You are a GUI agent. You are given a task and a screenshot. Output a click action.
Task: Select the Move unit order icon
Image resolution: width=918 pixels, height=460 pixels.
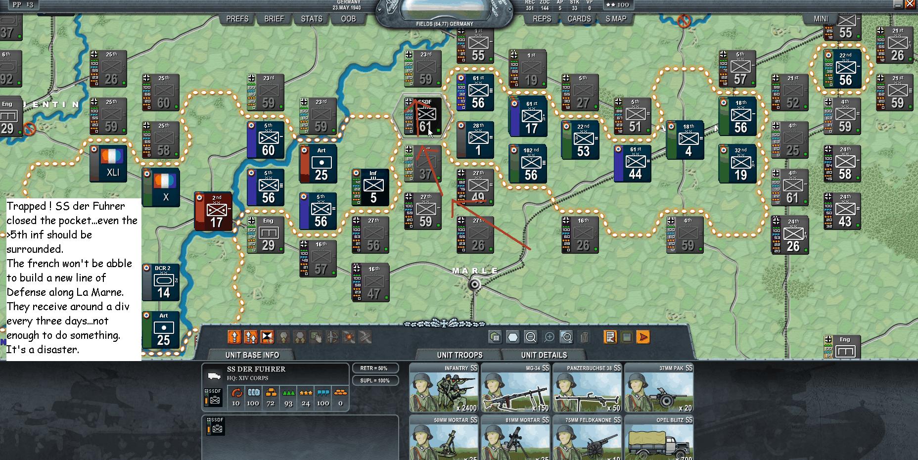(234, 337)
